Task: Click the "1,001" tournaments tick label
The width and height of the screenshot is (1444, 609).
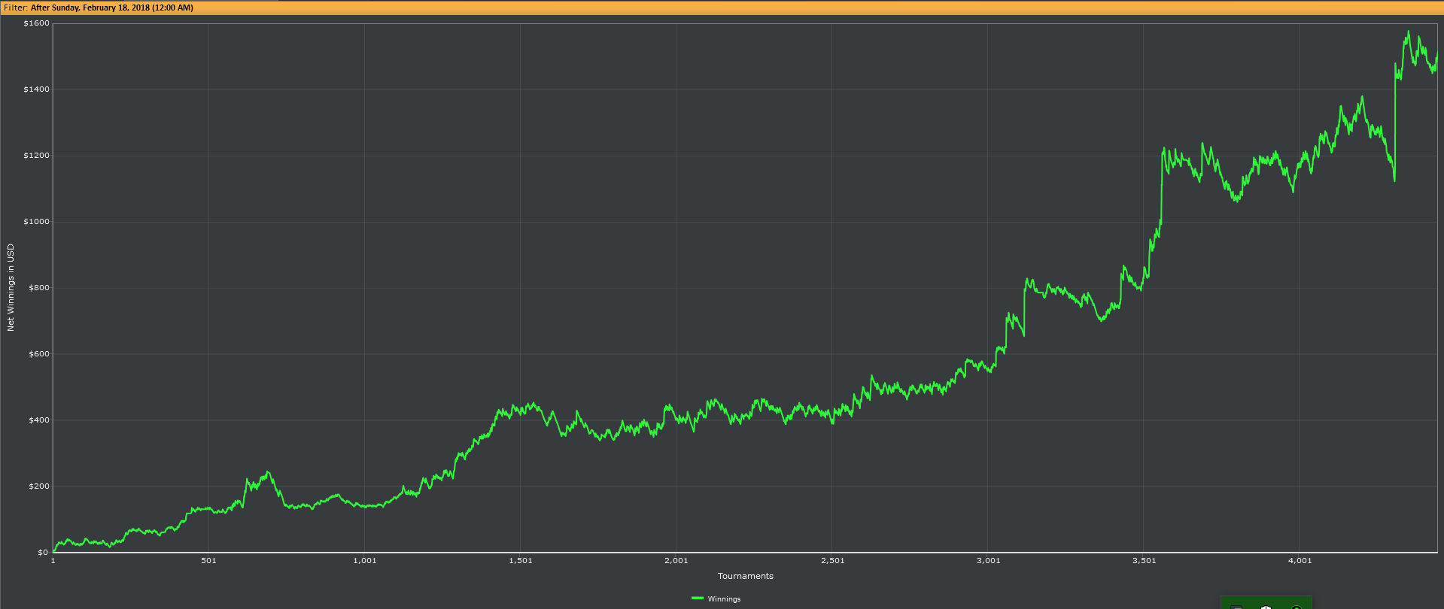Action: [x=365, y=560]
